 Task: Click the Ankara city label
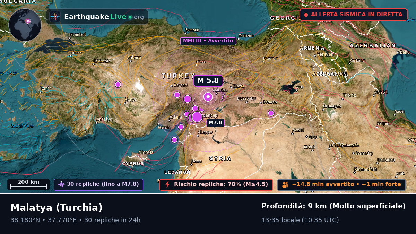(x=134, y=58)
